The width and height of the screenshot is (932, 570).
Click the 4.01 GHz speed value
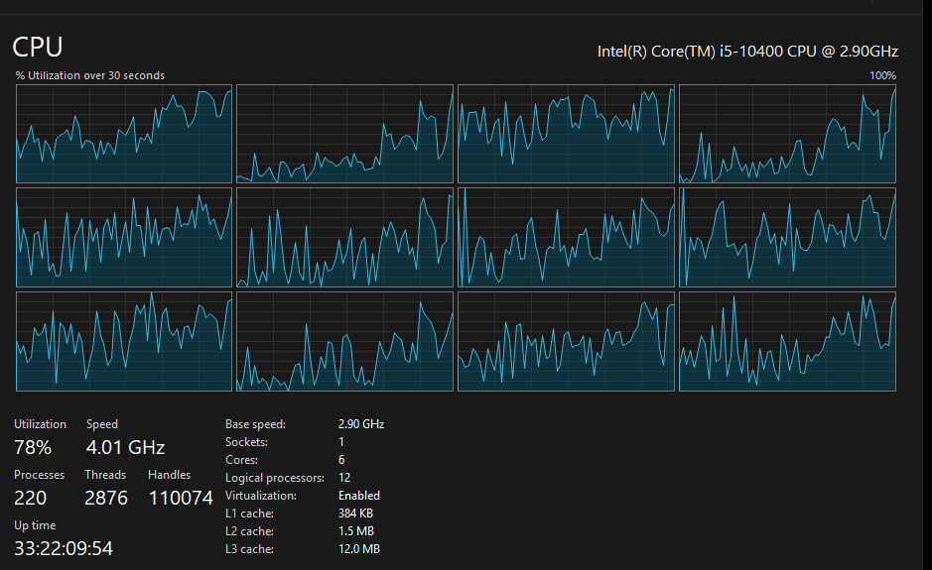coord(125,447)
